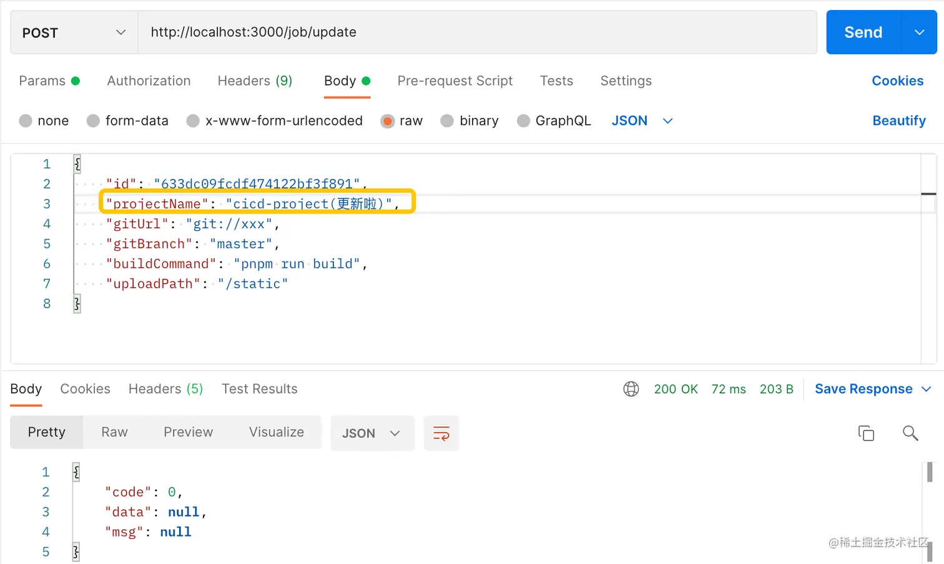Click the Beautify link
Screen dimensions: 944x564
click(899, 121)
